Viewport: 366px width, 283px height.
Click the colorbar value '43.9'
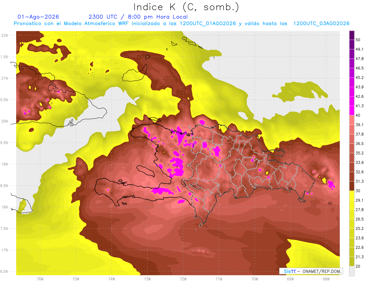[359, 87]
